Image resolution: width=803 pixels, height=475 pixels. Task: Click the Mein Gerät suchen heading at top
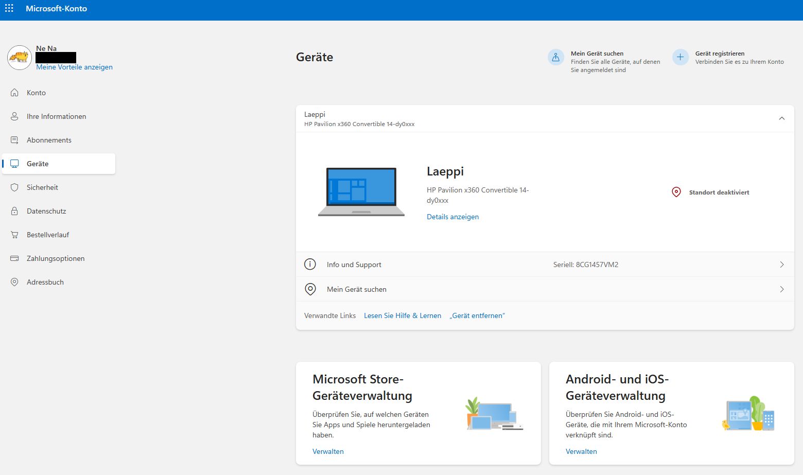(x=597, y=54)
